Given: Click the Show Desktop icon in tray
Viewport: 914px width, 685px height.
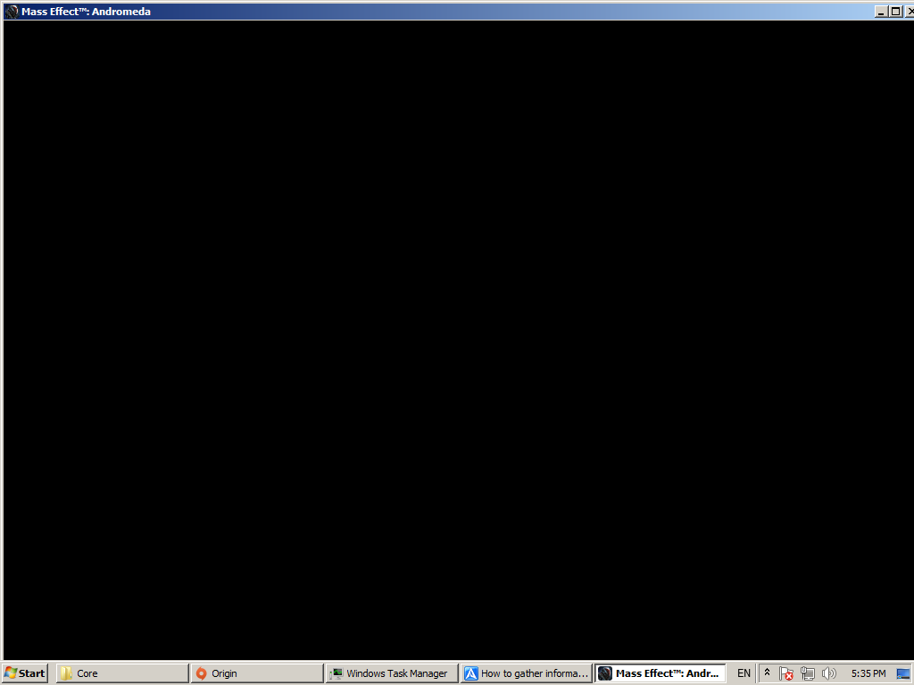Looking at the screenshot, I should (x=903, y=674).
